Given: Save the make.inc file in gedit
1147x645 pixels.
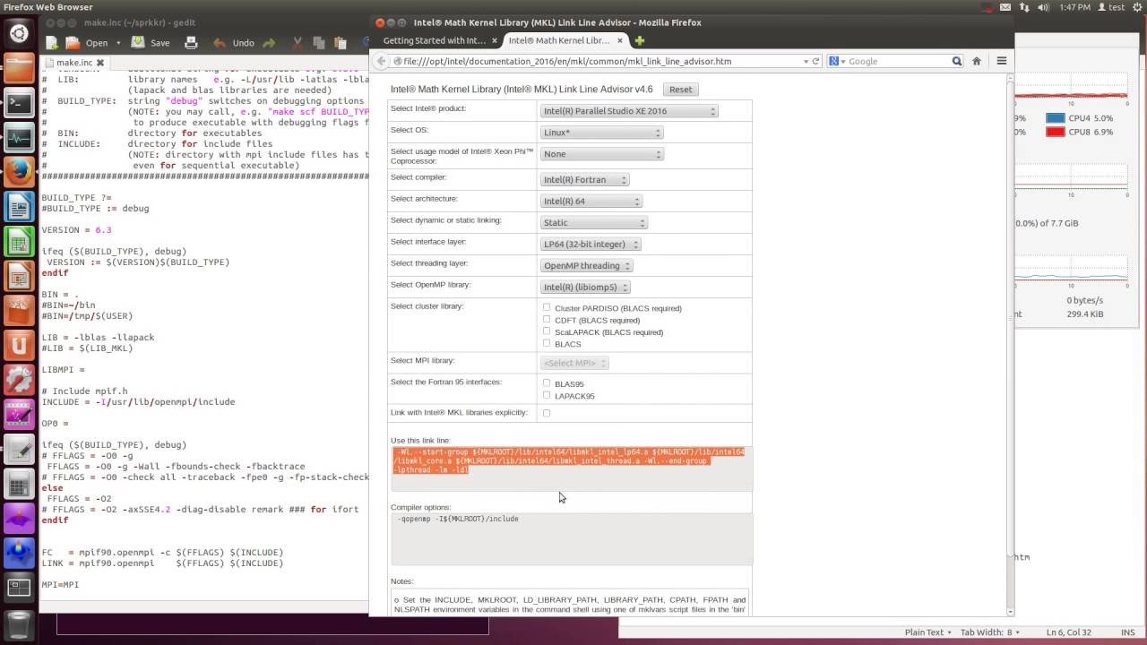Looking at the screenshot, I should click(x=151, y=42).
